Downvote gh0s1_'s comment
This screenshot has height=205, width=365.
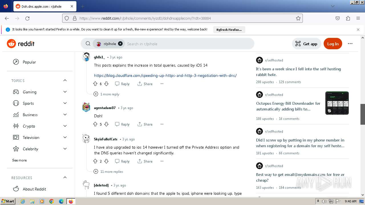point(106,84)
